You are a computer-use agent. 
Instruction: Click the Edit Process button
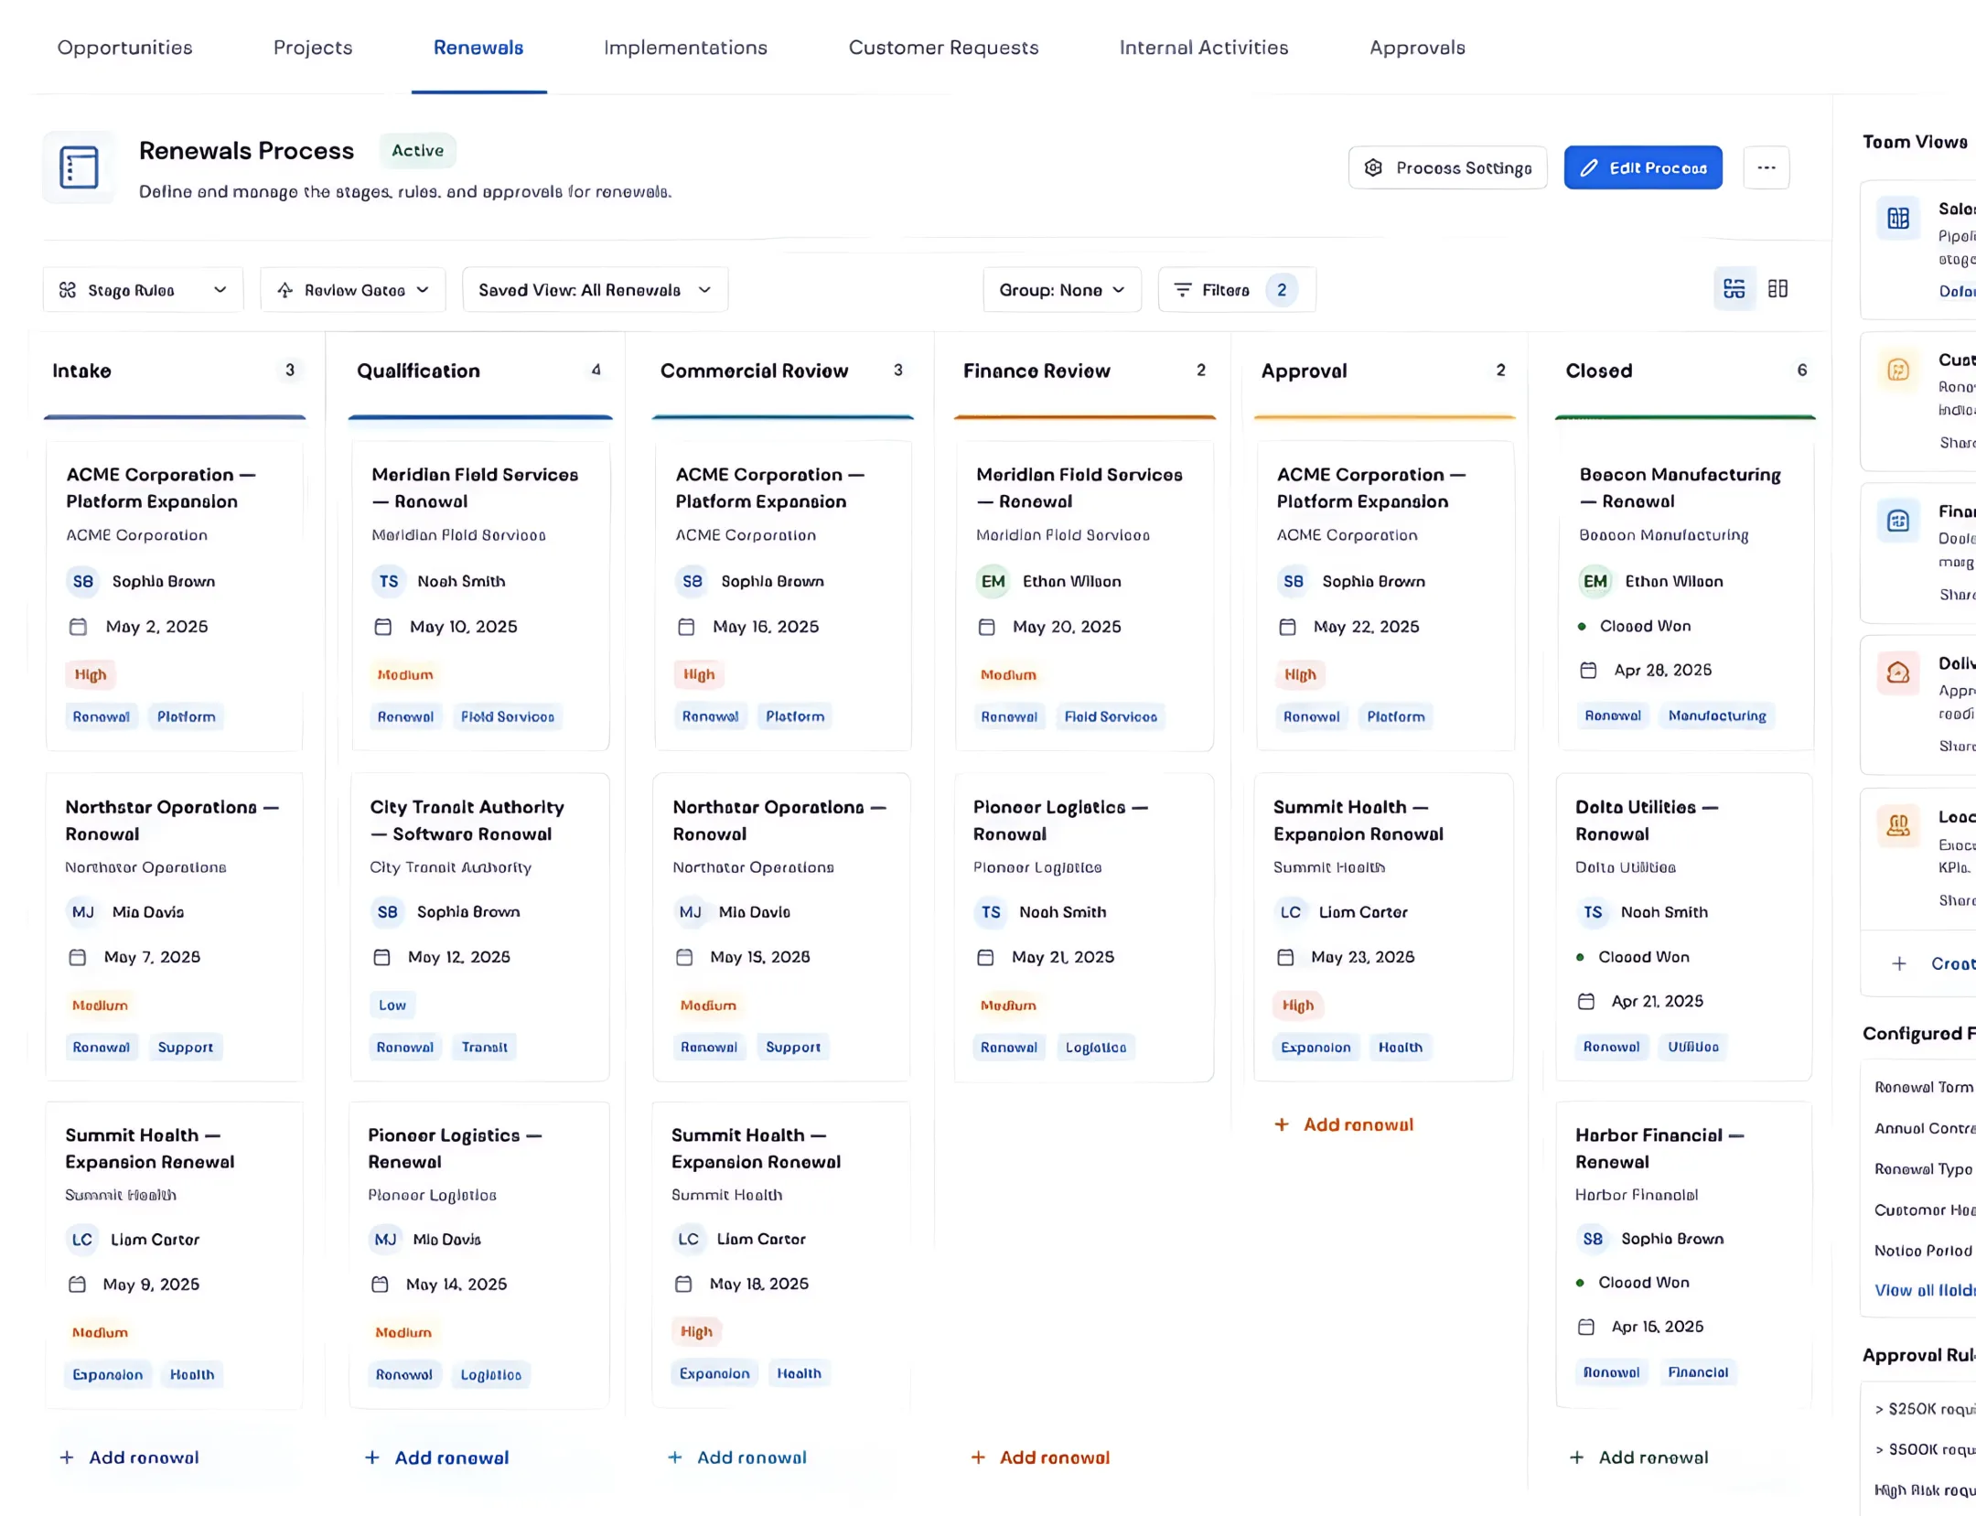coord(1643,167)
